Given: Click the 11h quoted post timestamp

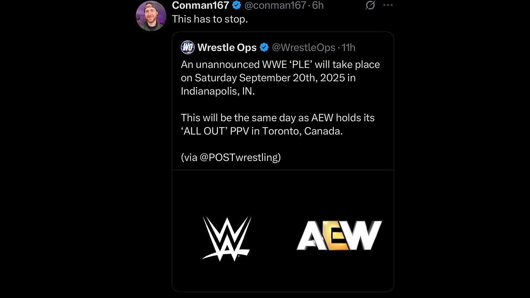Looking at the screenshot, I should (349, 48).
